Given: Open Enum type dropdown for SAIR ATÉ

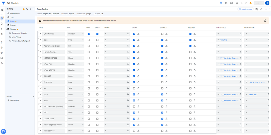Looking at the screenshot, I should coord(75,76).
